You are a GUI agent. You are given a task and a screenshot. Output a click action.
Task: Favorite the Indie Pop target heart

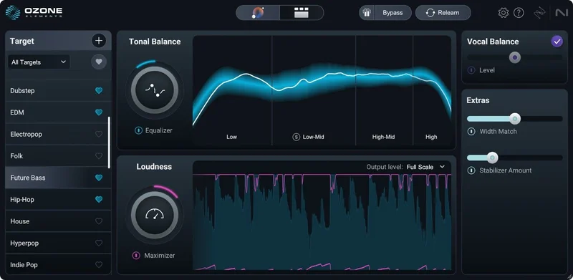[x=99, y=265]
